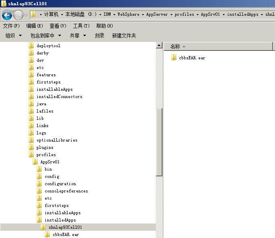This screenshot has width=275, height=238.
Task: Click the plugins folder icon
Action: pyautogui.click(x=31, y=147)
